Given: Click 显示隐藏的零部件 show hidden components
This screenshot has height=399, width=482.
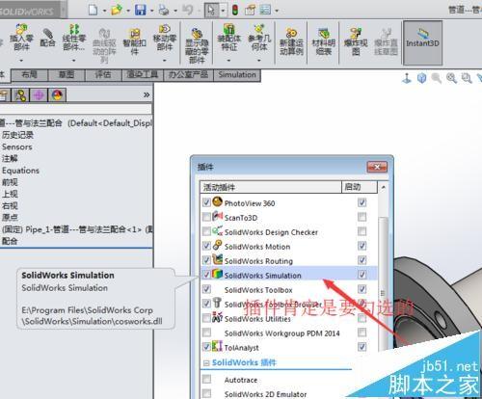Looking at the screenshot, I should pyautogui.click(x=197, y=46).
